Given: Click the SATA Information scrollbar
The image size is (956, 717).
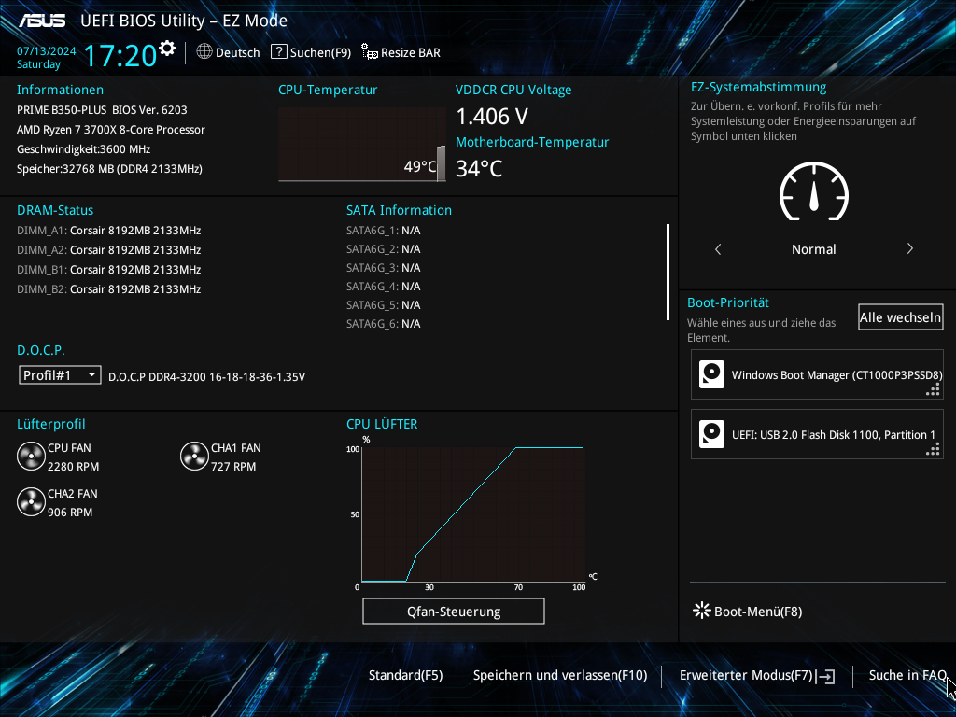Looking at the screenshot, I should [x=668, y=272].
